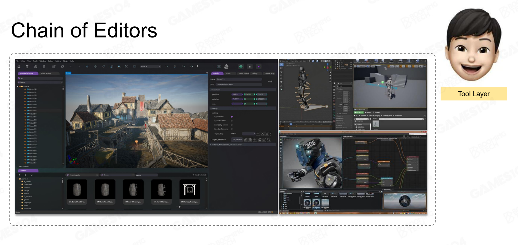Screen dimensions: 518x245
Task: Click the add object tag plus icon
Action: tap(258, 134)
